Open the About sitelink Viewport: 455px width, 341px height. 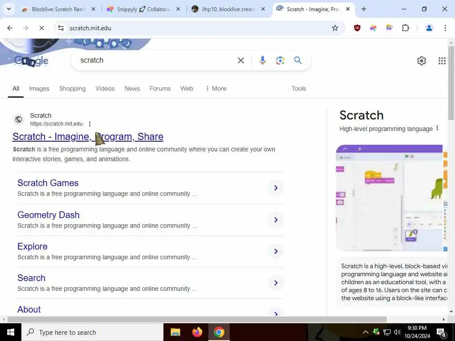pos(29,309)
